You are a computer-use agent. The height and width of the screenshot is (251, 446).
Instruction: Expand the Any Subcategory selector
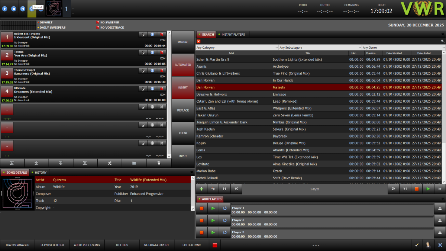pyautogui.click(x=320, y=47)
